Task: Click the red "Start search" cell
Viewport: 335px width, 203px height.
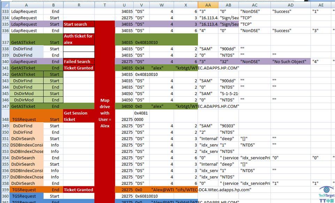Action: pyautogui.click(x=79, y=24)
